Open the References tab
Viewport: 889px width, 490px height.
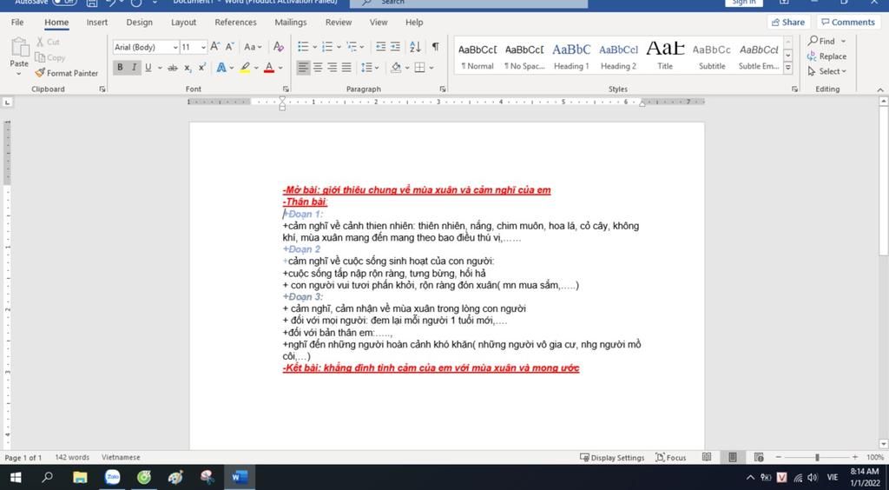(235, 22)
